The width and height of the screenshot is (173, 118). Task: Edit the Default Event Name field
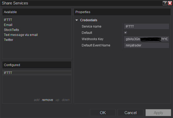tap(147, 45)
